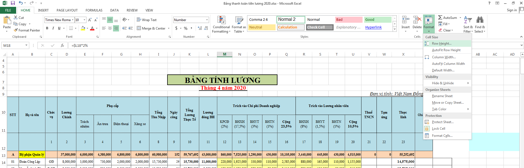Click the AutoSum sigma icon
The width and height of the screenshot is (524, 168).
[440, 18]
